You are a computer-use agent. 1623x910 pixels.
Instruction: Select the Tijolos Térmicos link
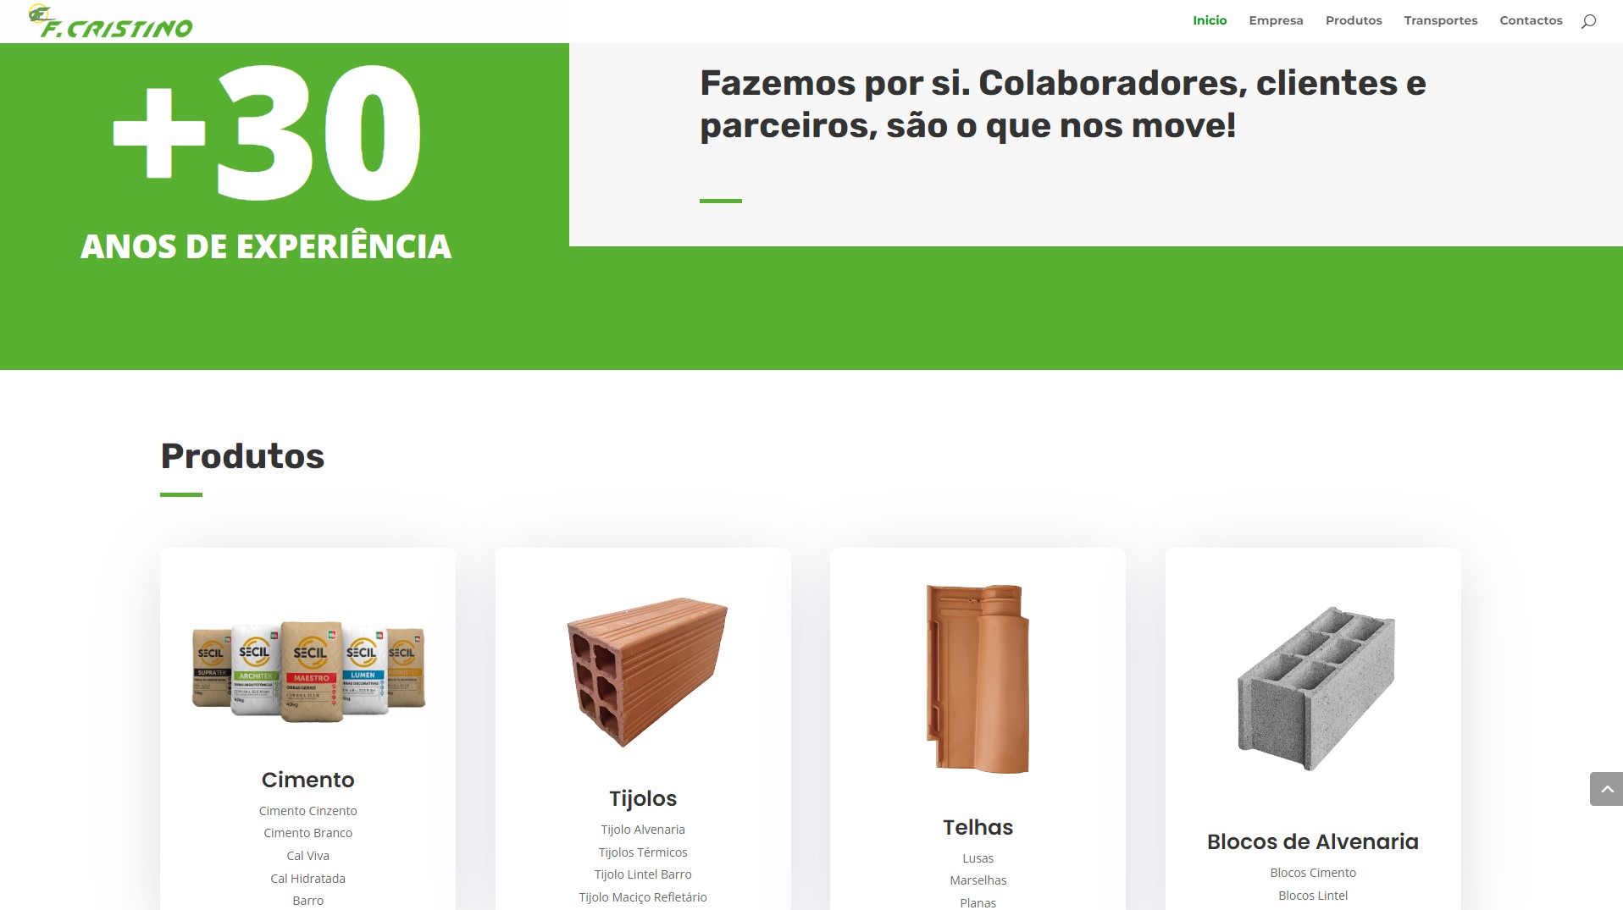(x=643, y=852)
